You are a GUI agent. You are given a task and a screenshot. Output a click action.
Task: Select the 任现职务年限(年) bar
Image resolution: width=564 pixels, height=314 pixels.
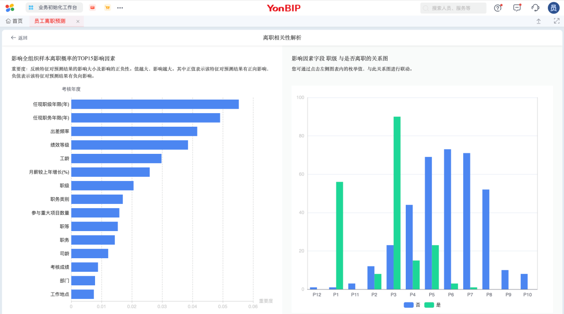pyautogui.click(x=146, y=118)
